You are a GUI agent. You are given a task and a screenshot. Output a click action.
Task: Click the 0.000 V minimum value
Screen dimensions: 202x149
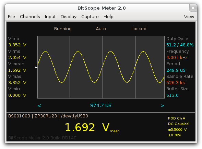(17, 95)
